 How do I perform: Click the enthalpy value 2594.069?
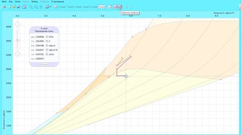40,46
